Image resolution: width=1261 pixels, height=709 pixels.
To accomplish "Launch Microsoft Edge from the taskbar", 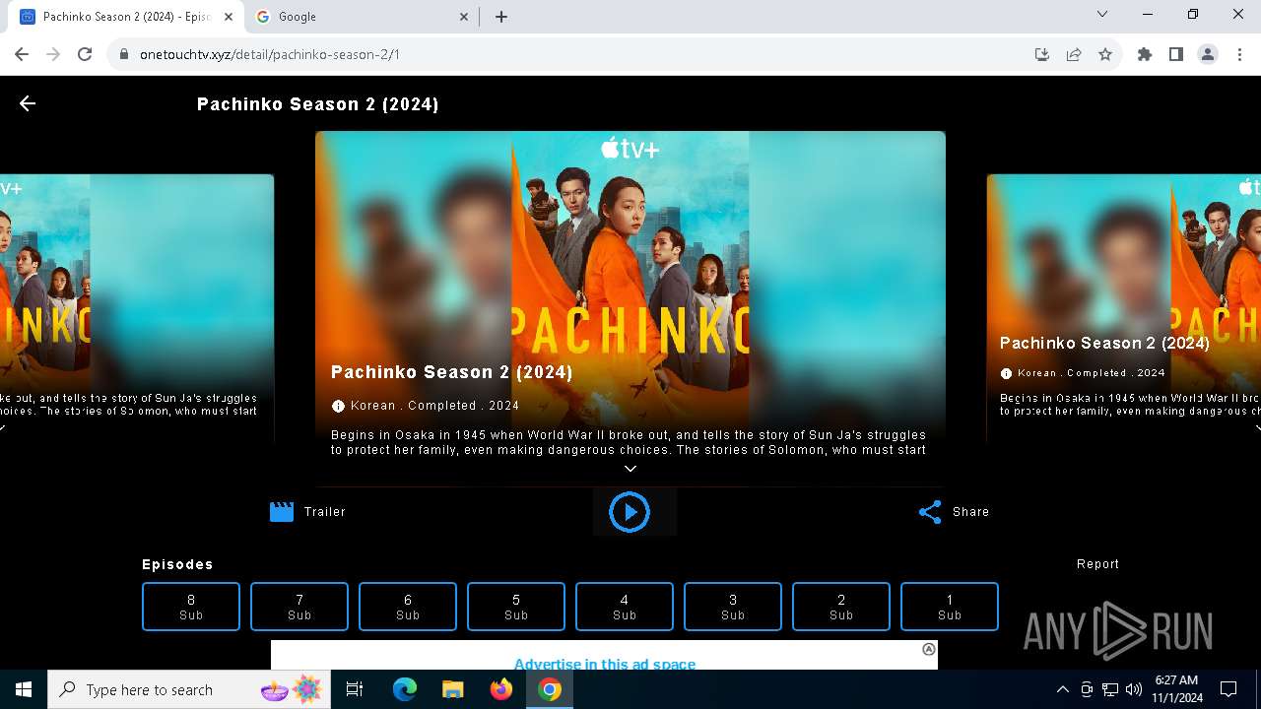I will pyautogui.click(x=405, y=689).
